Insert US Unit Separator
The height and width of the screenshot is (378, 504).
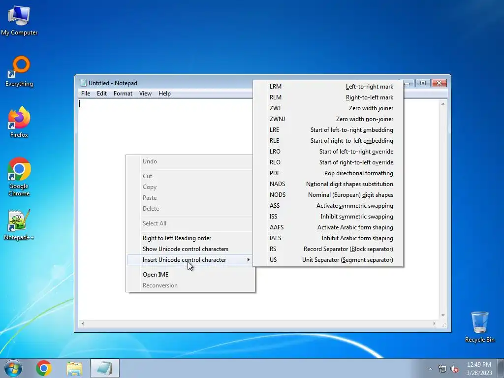(x=328, y=260)
